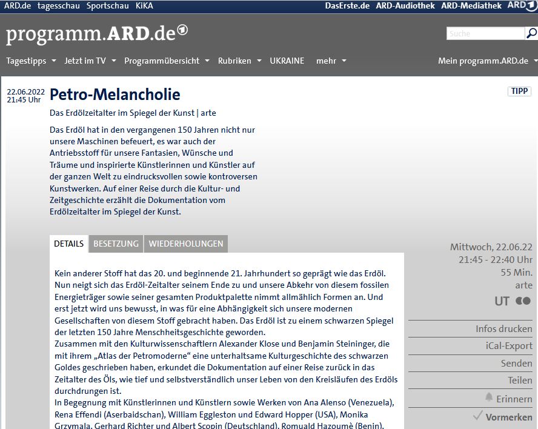Viewport: 538px width, 429px height.
Task: Open the ARD.de link
Action: click(x=18, y=5)
